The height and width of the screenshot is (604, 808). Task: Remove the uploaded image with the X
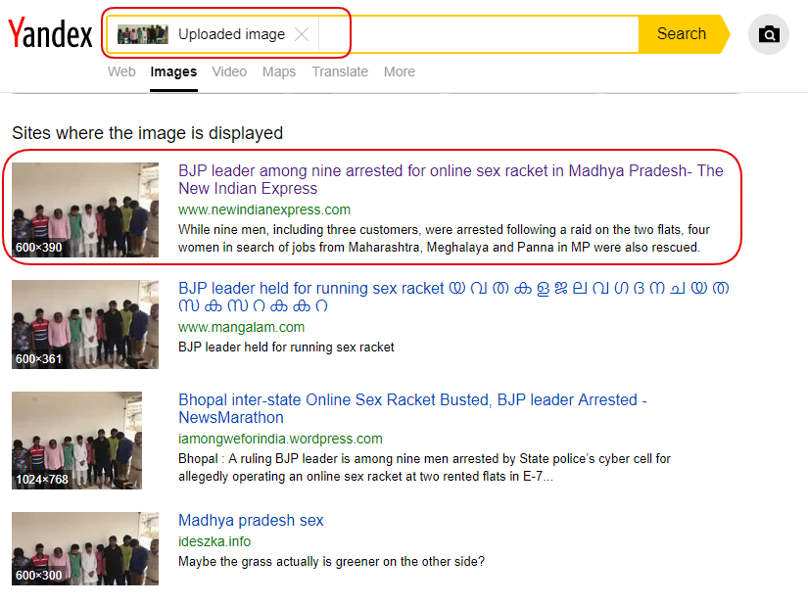click(x=302, y=34)
